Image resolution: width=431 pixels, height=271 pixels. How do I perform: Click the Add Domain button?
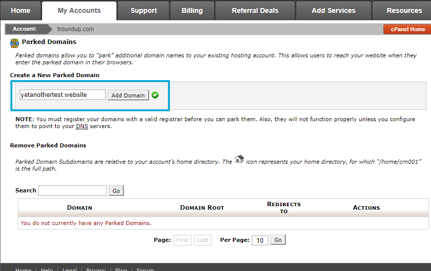point(128,95)
